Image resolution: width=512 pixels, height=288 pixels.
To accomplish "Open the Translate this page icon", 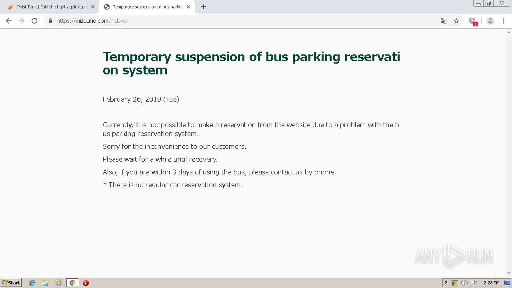I will (443, 21).
